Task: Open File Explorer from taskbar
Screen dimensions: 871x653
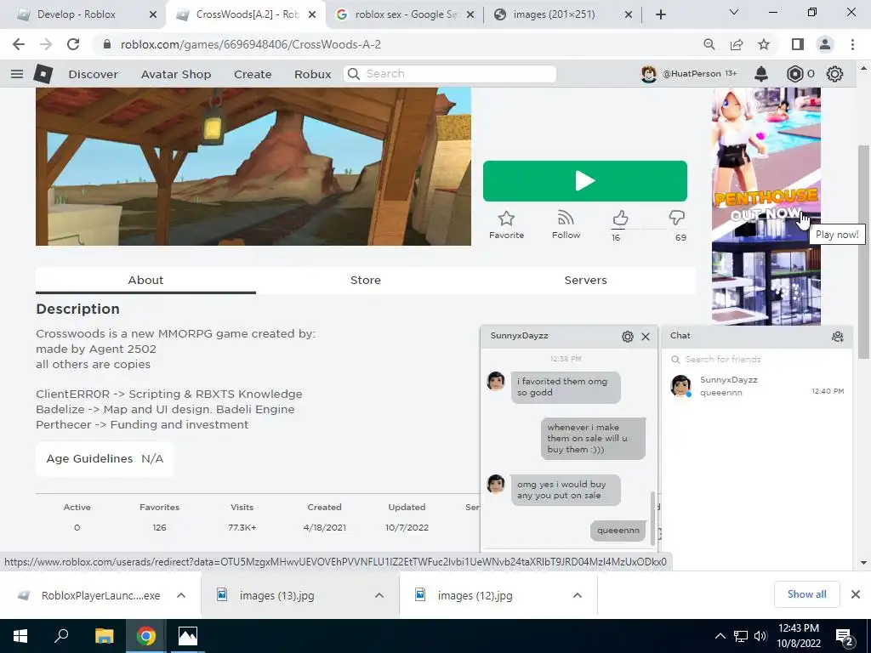Action: click(x=104, y=636)
